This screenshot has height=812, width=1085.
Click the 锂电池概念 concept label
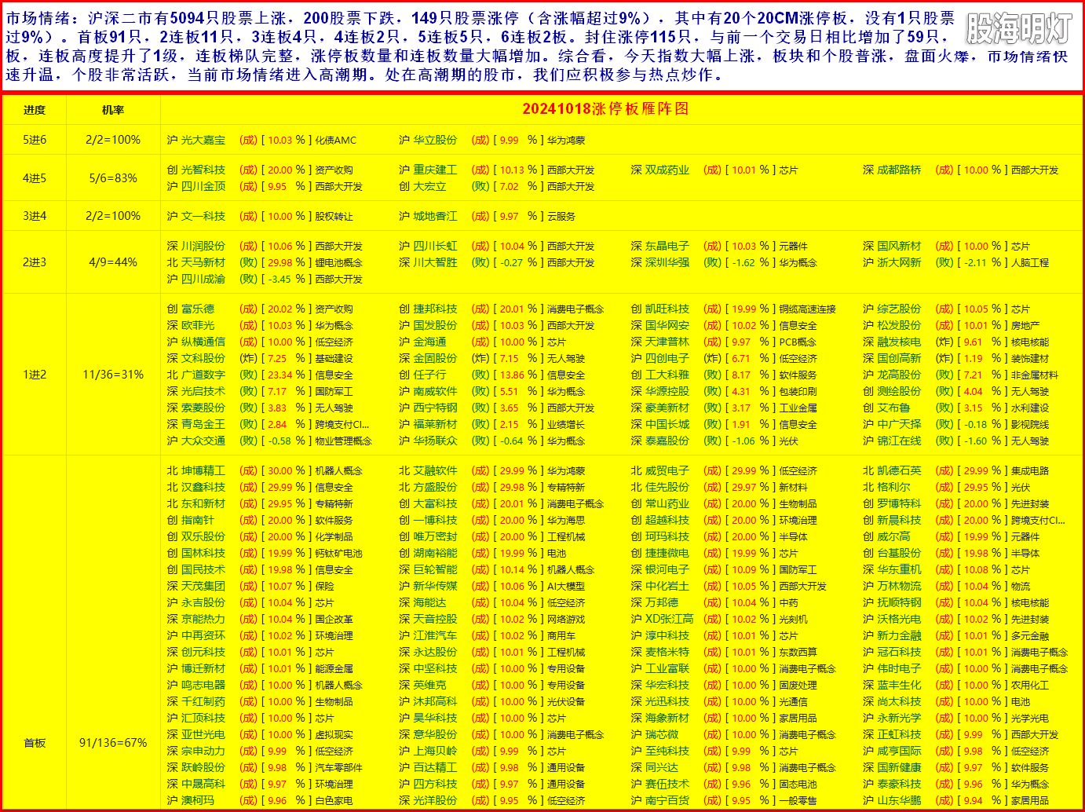(x=338, y=262)
